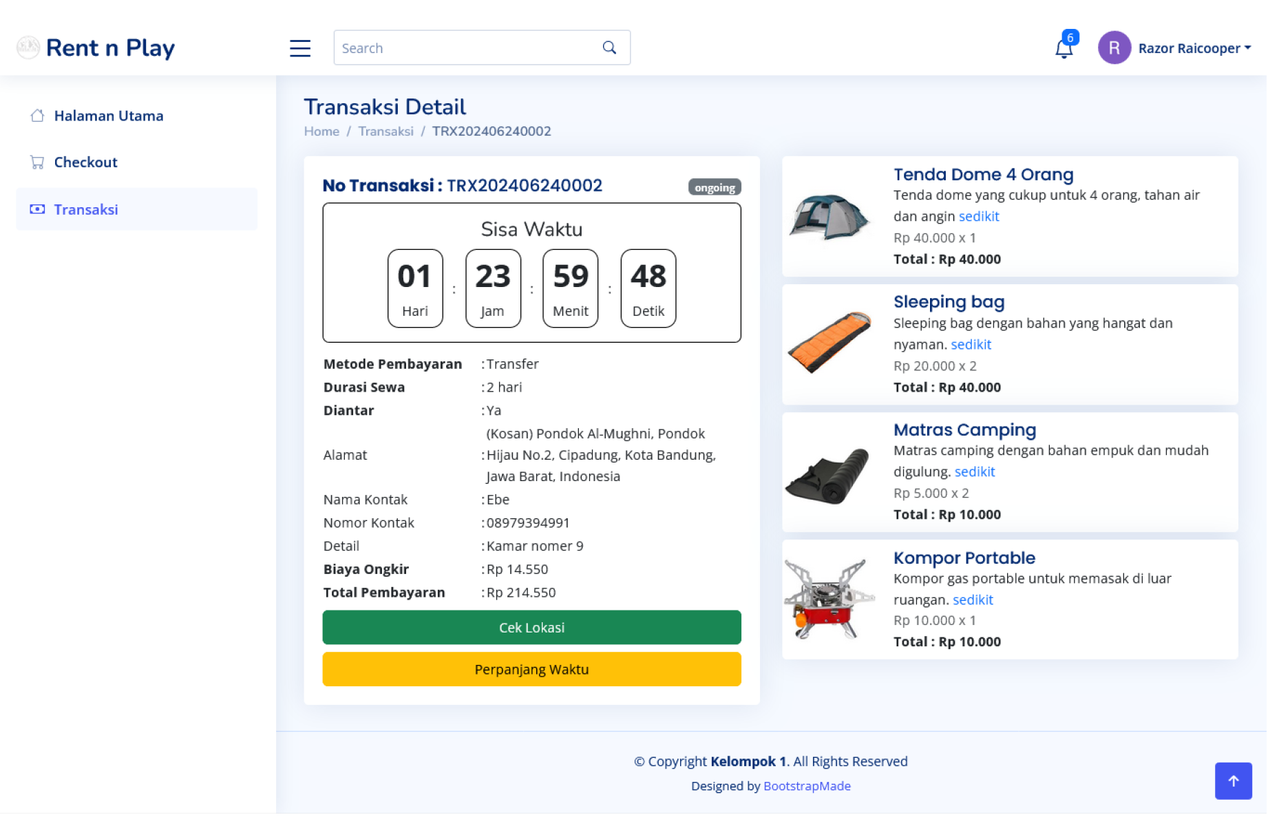Focus the Search input field
This screenshot has height=828, width=1279.
(468, 48)
